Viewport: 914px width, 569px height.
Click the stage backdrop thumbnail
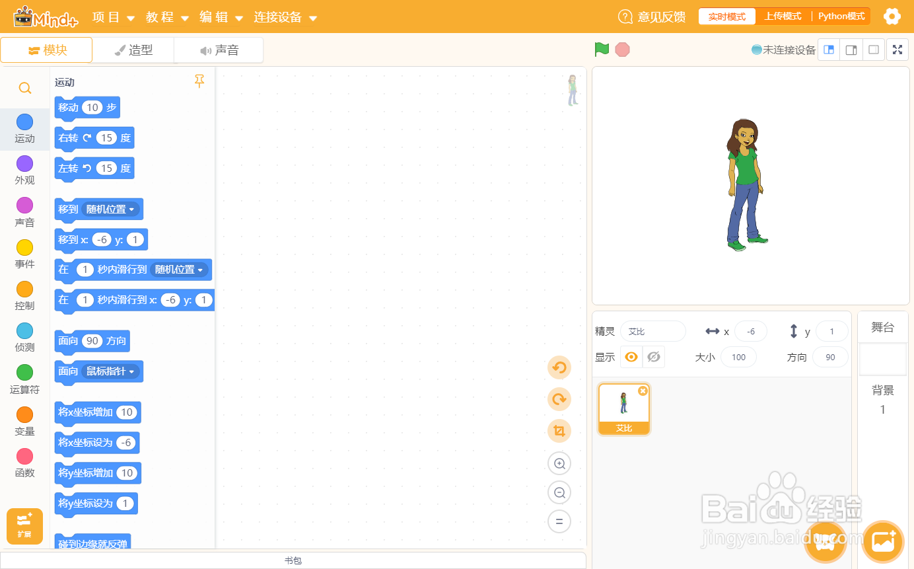coord(883,359)
